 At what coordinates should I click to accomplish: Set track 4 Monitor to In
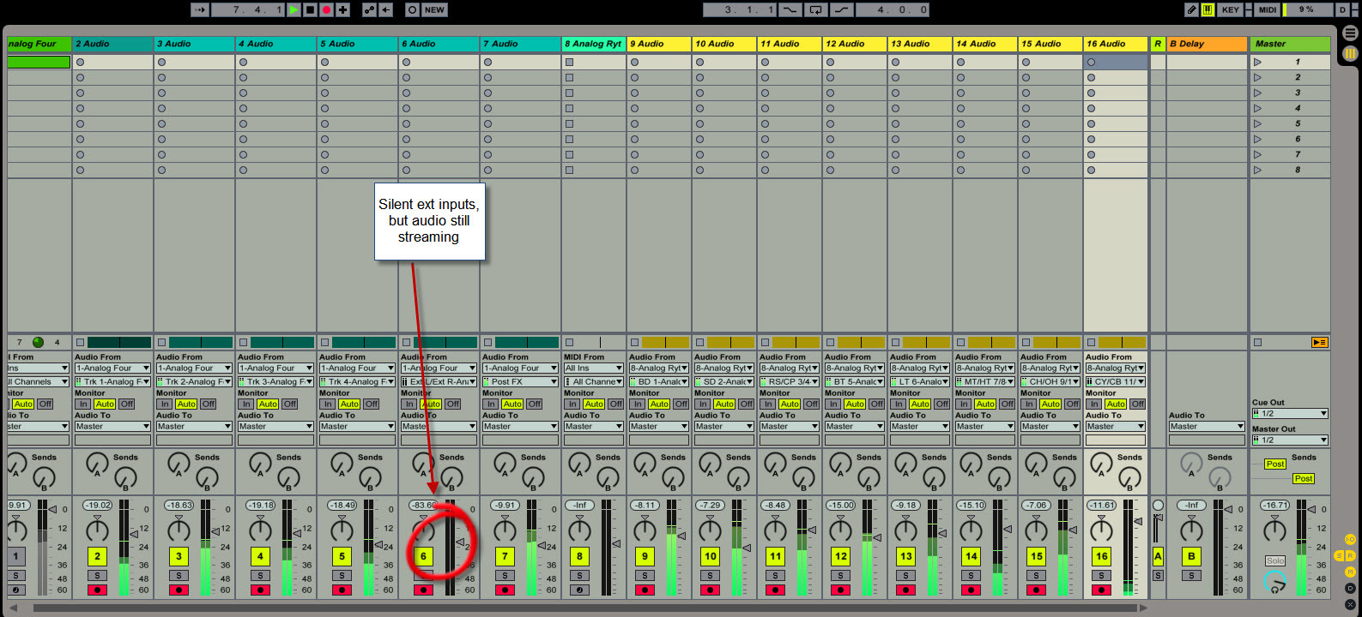pyautogui.click(x=246, y=404)
